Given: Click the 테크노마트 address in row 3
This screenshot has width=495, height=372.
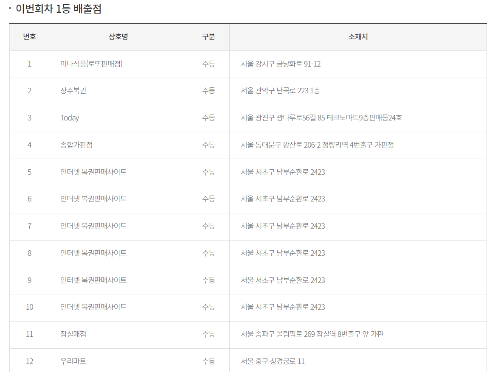Looking at the screenshot, I should [x=321, y=118].
